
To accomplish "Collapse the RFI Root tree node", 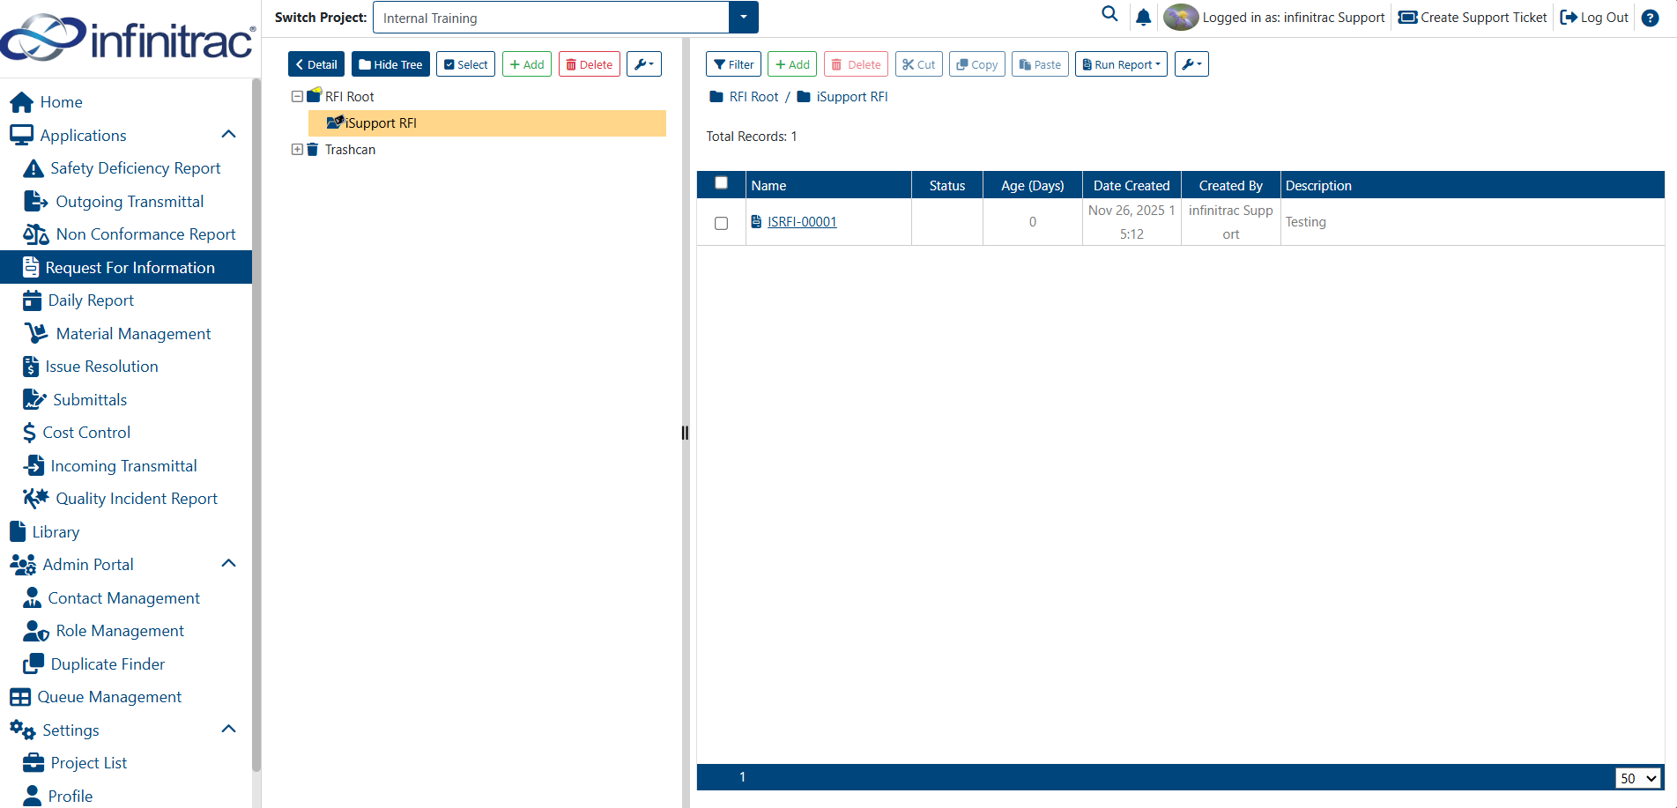I will [297, 97].
